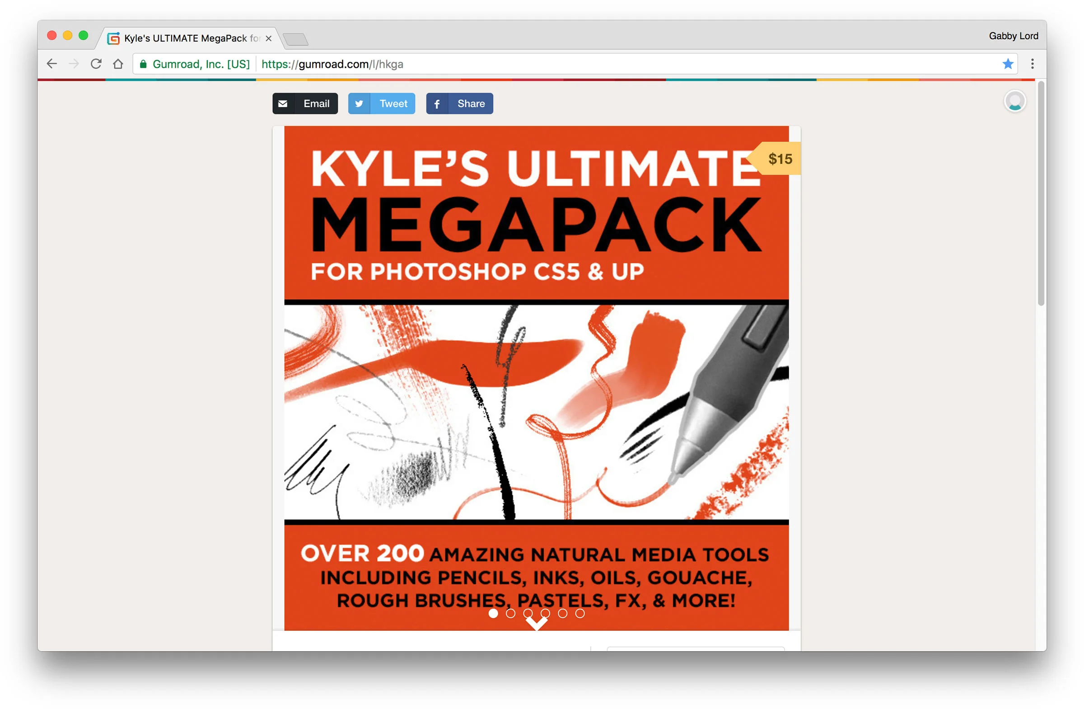Click the MegaPack product cover image

pyautogui.click(x=537, y=378)
